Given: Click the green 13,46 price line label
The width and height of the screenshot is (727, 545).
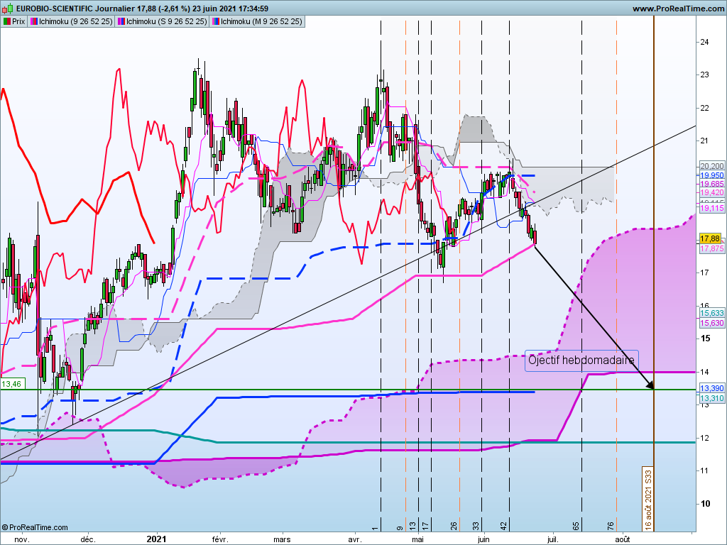Looking at the screenshot, I should (11, 384).
